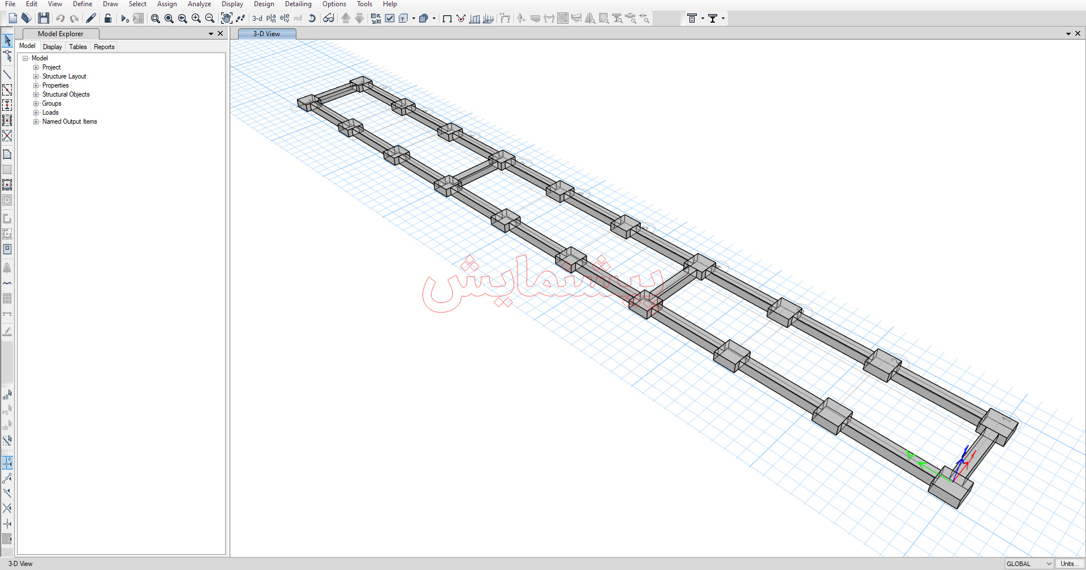
Task: Click the Draw Line diagonal tool
Action: [x=7, y=75]
